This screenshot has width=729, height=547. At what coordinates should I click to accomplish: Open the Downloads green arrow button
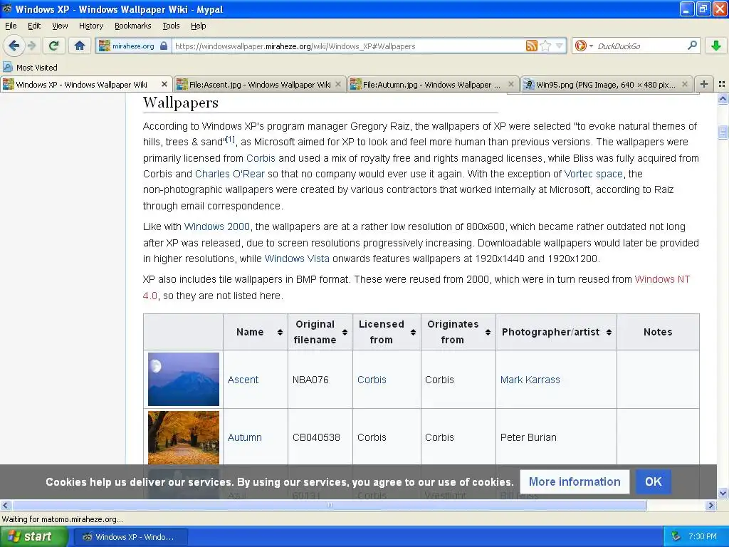click(x=716, y=46)
